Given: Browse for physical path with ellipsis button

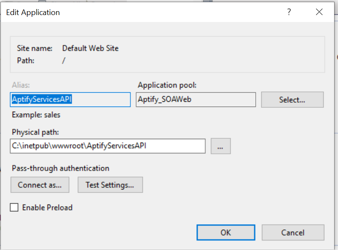Looking at the screenshot, I should click(x=220, y=146).
